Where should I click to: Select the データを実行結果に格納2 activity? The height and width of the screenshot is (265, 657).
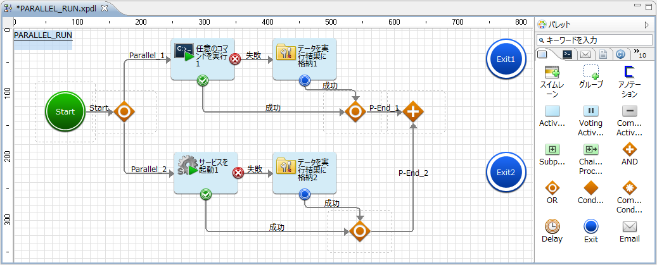coord(305,173)
